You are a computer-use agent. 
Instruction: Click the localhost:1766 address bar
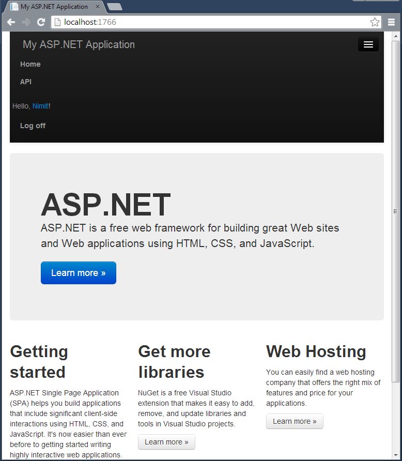click(x=216, y=22)
